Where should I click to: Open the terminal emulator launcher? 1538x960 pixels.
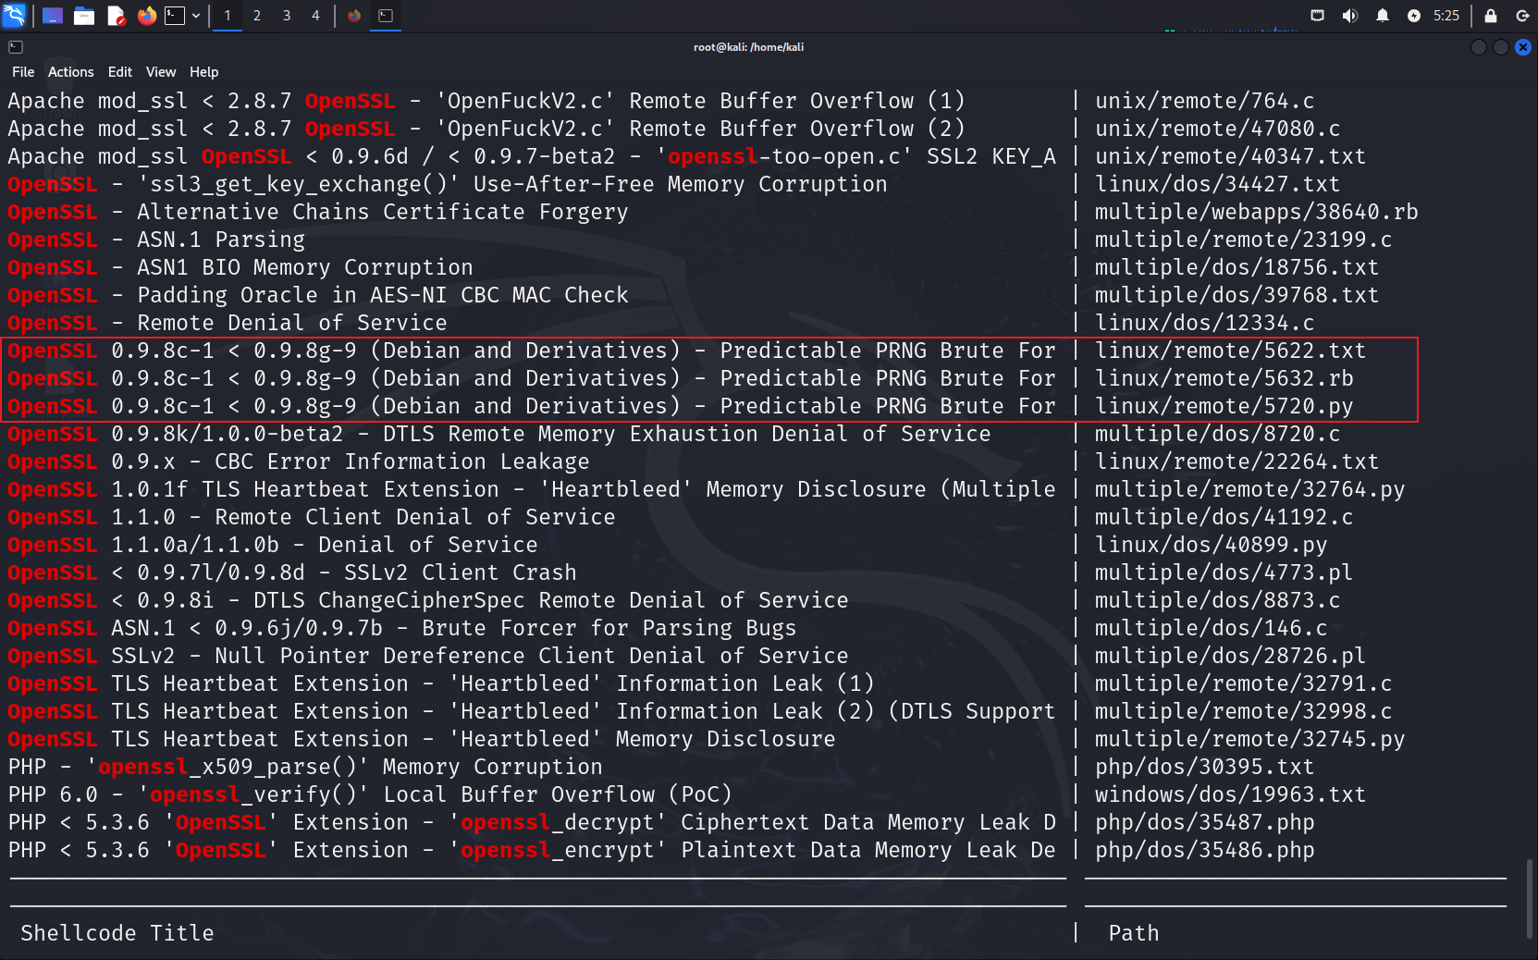point(175,16)
